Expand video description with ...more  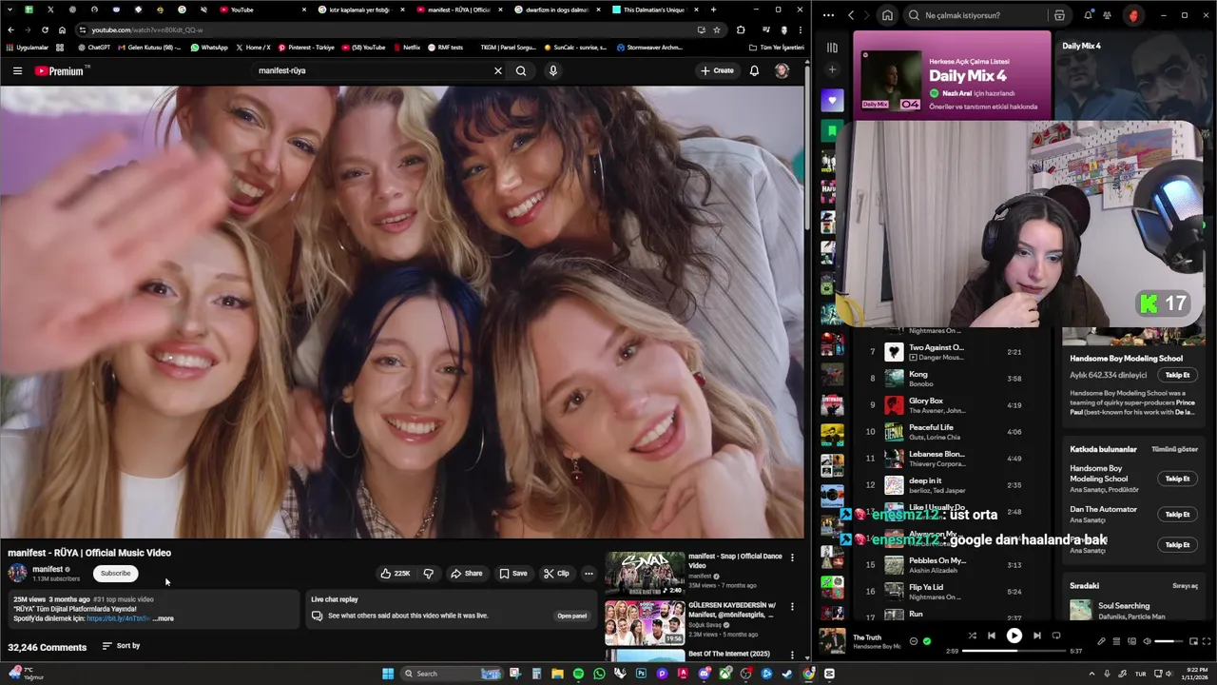(164, 618)
